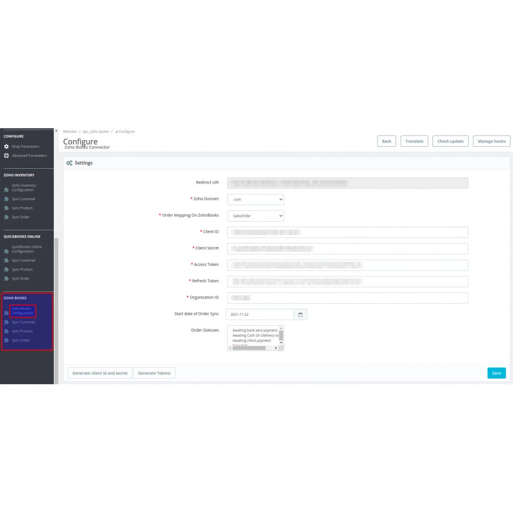The image size is (513, 513).
Task: Open Sync Order under Zoho Books
Action: tap(21, 340)
